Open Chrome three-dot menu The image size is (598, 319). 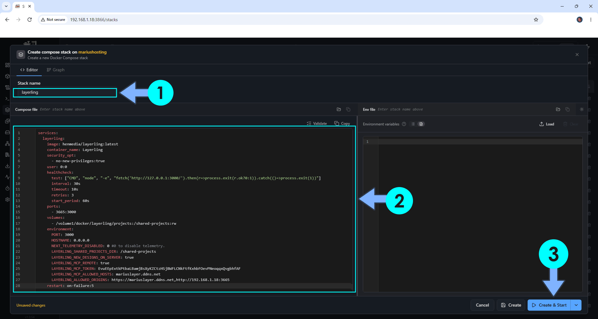[591, 20]
